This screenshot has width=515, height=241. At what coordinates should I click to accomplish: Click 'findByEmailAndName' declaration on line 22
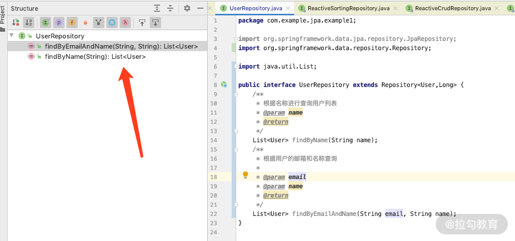click(x=324, y=214)
